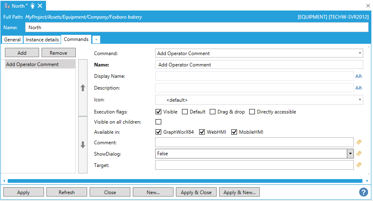The image size is (373, 201).
Task: Click the blue help question mark icon
Action: point(363,192)
